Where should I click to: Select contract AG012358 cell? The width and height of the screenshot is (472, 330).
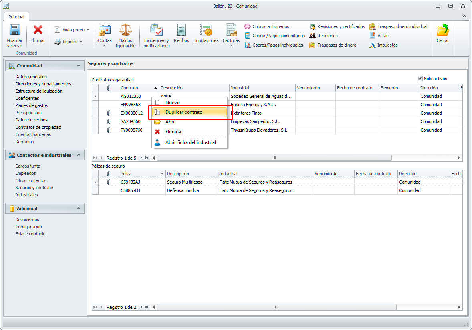pos(139,96)
